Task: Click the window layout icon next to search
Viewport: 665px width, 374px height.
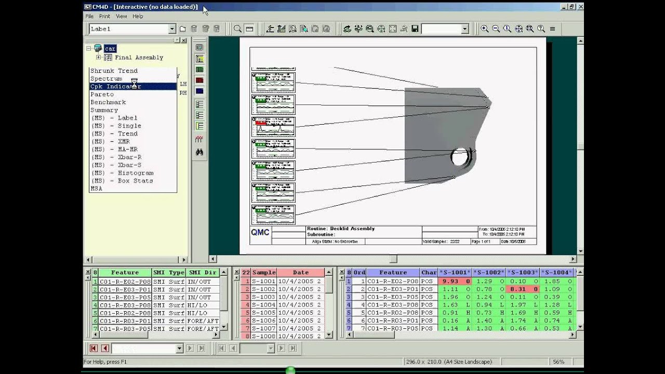Action: 249,29
